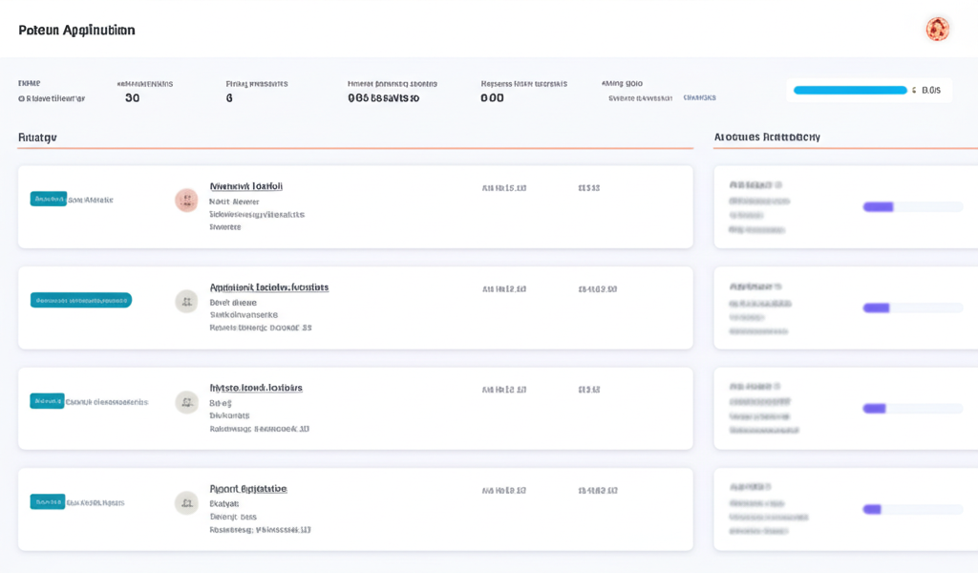This screenshot has width=978, height=573.
Task: Click the teal badge in the "fnlyste.Icowd" card
Action: pos(47,401)
